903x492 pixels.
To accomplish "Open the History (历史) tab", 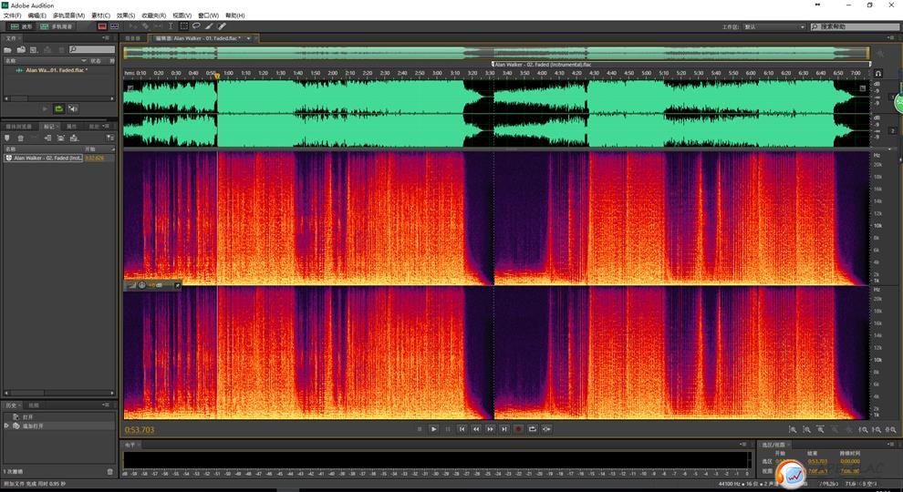I will tap(11, 405).
